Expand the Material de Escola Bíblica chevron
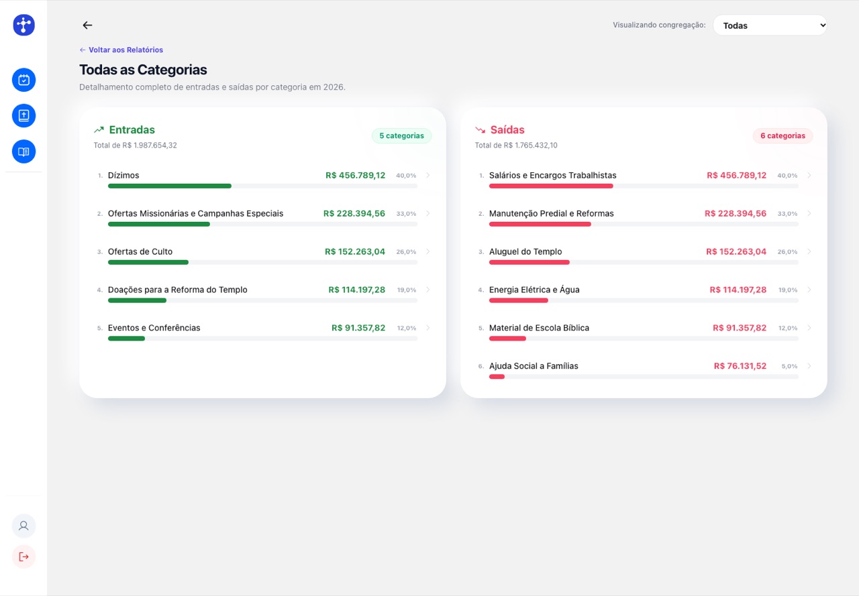The height and width of the screenshot is (596, 859). [809, 329]
